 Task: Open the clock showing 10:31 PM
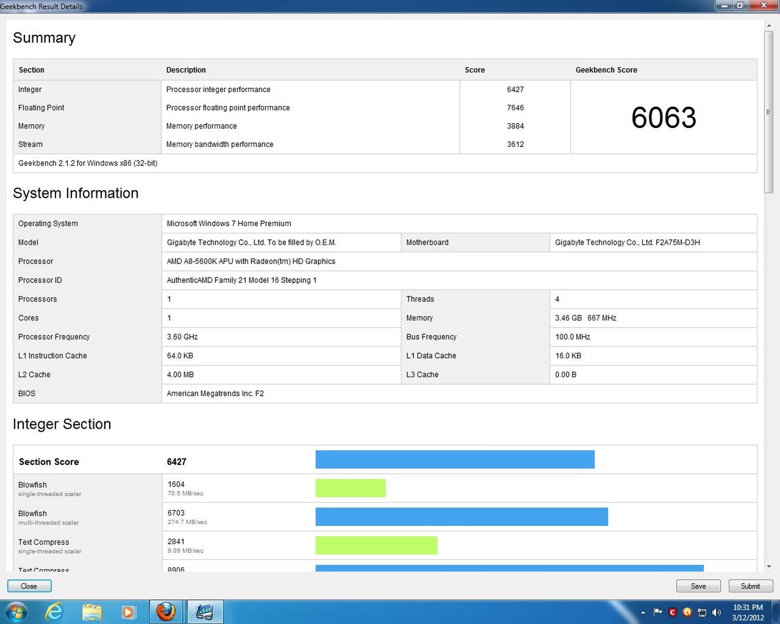click(748, 612)
